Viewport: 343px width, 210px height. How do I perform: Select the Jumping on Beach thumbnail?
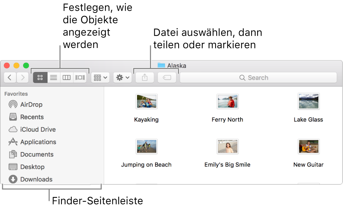147,146
